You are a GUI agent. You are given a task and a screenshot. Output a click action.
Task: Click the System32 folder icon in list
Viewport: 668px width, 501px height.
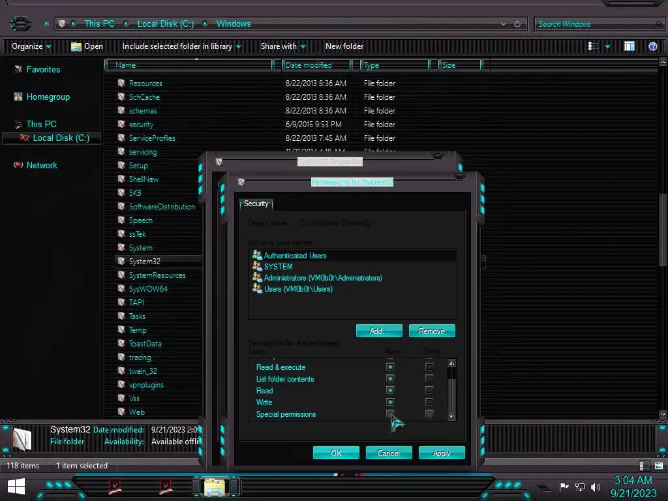click(121, 261)
